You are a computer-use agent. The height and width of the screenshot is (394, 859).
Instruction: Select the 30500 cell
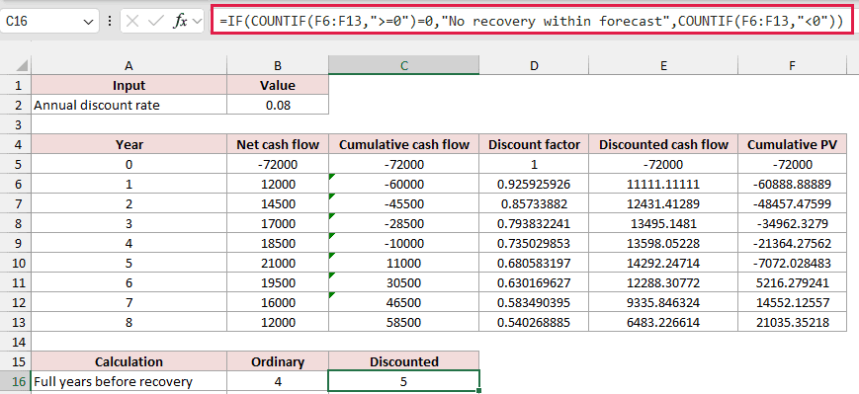click(403, 282)
